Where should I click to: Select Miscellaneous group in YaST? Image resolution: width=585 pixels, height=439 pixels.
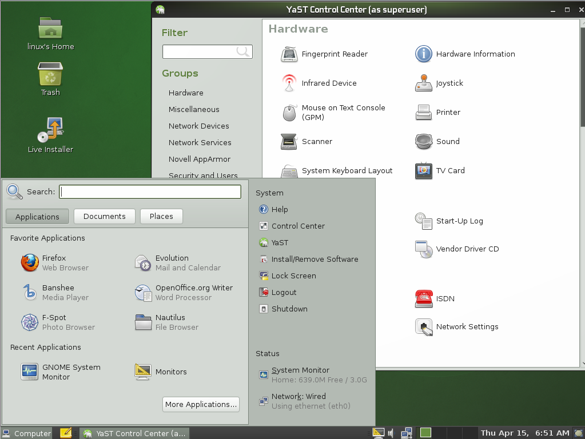click(194, 110)
